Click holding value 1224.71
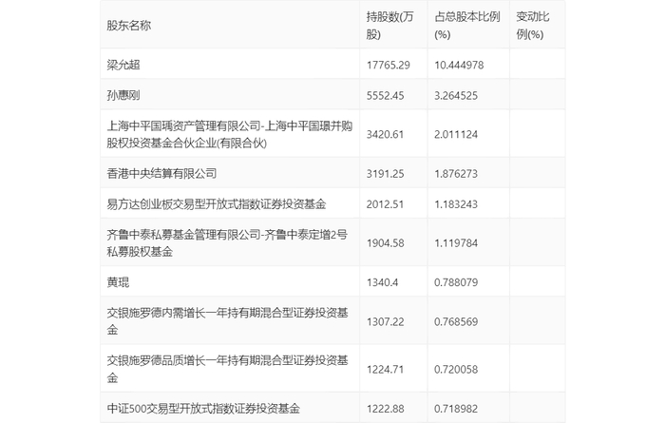 [385, 369]
